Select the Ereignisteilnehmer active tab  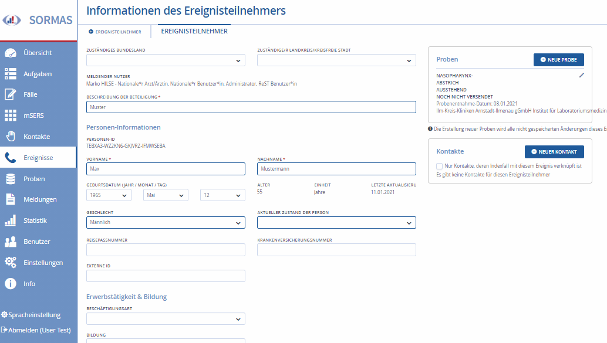(194, 31)
